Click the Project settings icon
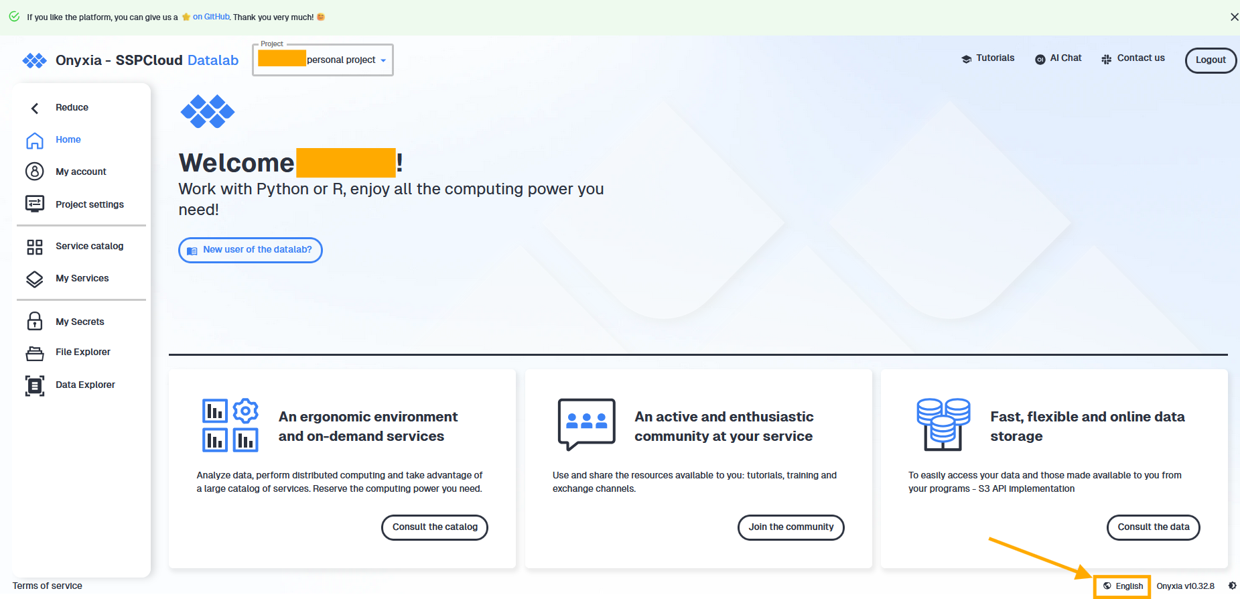This screenshot has height=599, width=1240. coord(35,204)
